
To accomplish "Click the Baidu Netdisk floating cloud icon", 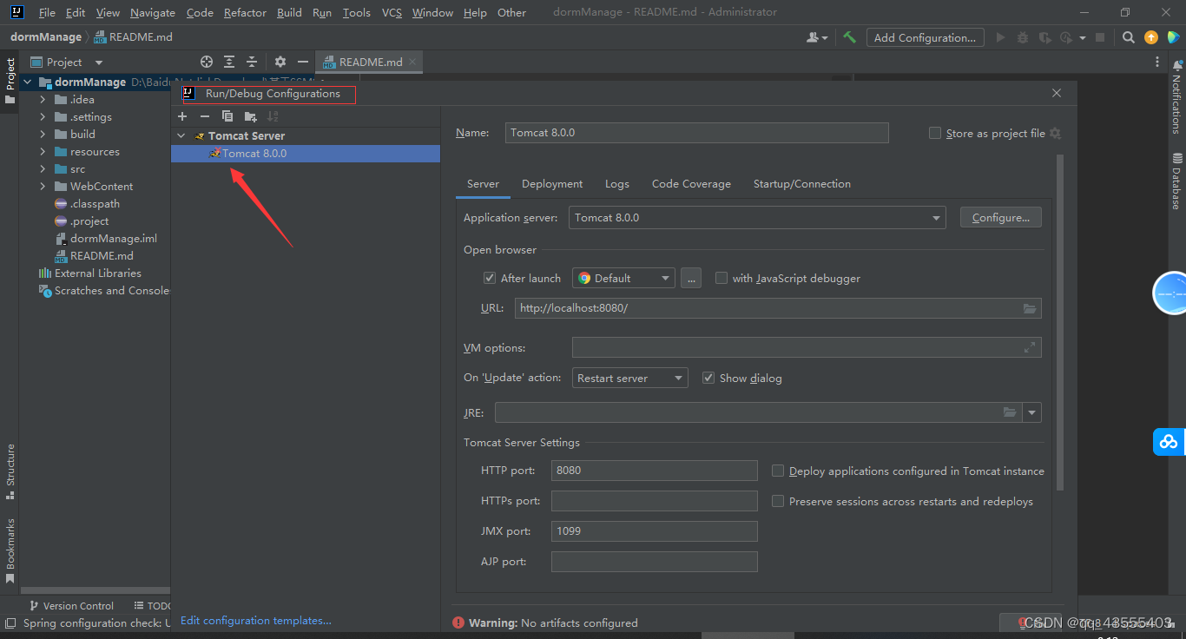I will point(1169,442).
